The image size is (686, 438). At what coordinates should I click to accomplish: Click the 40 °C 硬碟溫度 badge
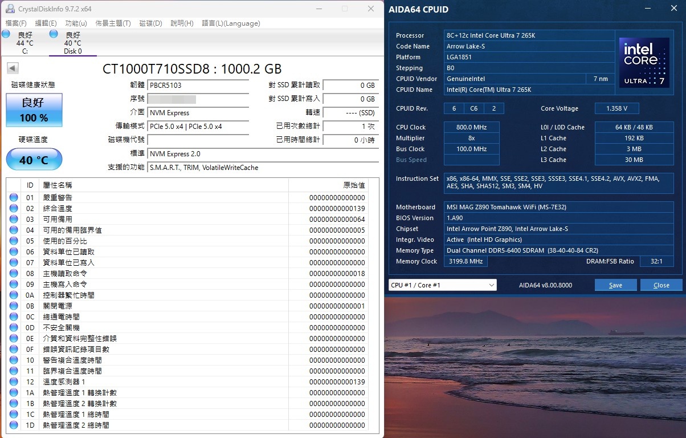(x=34, y=160)
